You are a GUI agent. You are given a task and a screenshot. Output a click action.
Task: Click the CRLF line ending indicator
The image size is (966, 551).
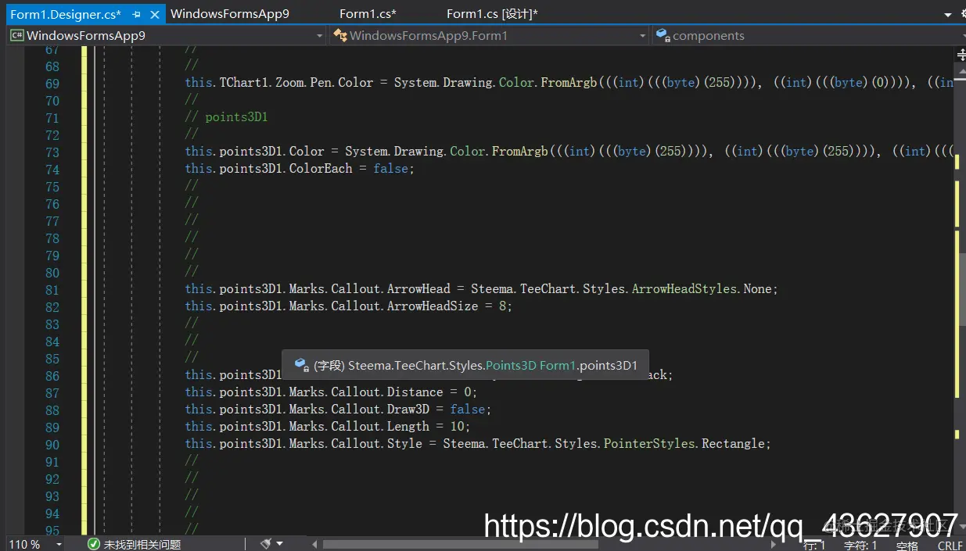pos(950,546)
